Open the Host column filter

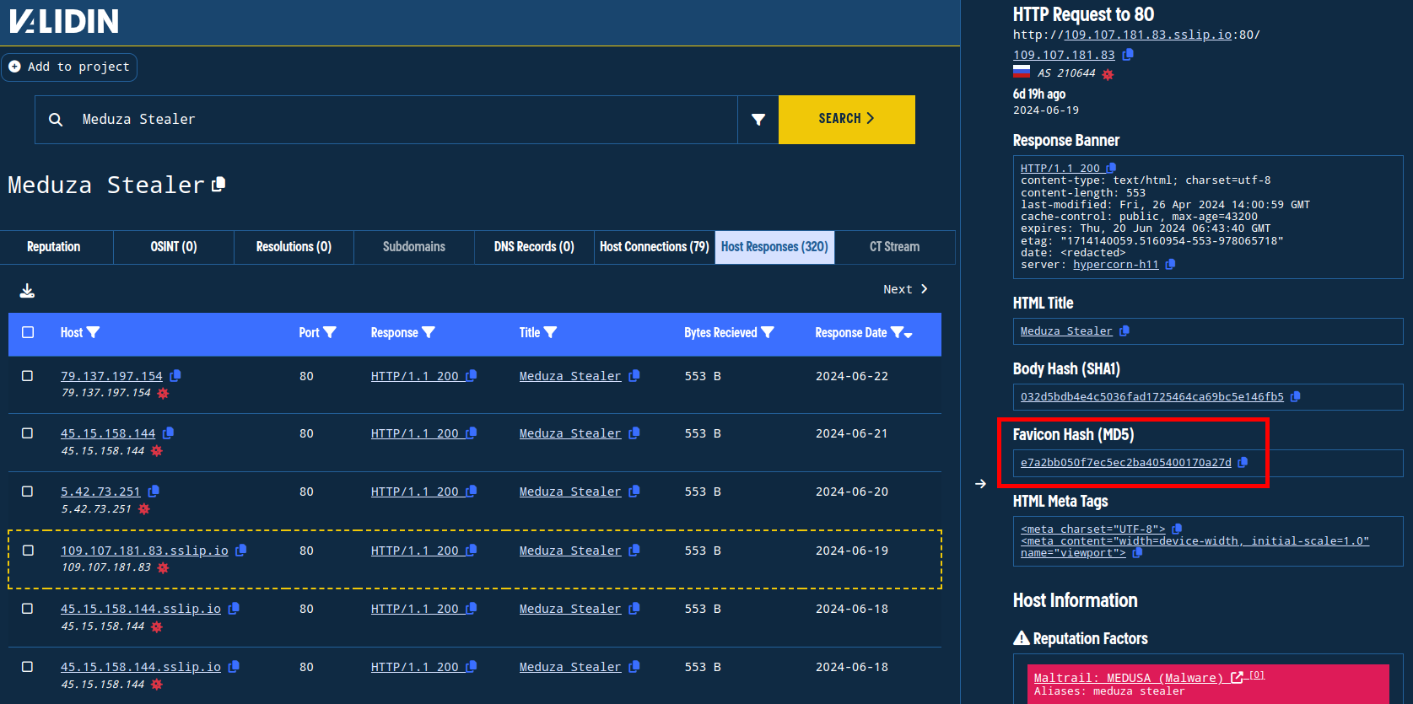point(94,332)
